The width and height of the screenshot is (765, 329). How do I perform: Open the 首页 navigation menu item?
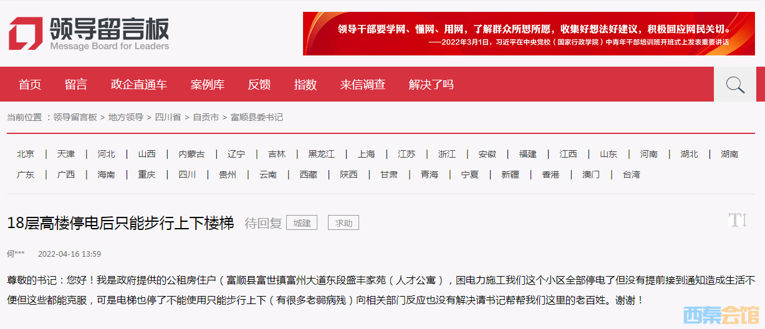[30, 85]
